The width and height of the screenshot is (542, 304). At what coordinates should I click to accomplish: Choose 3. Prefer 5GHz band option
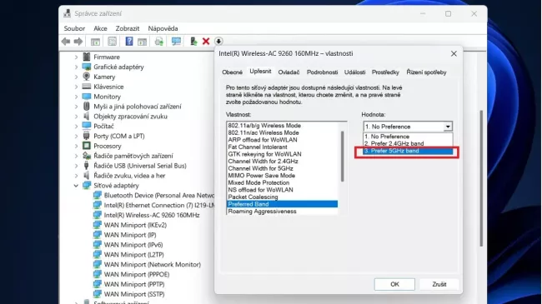click(x=408, y=151)
